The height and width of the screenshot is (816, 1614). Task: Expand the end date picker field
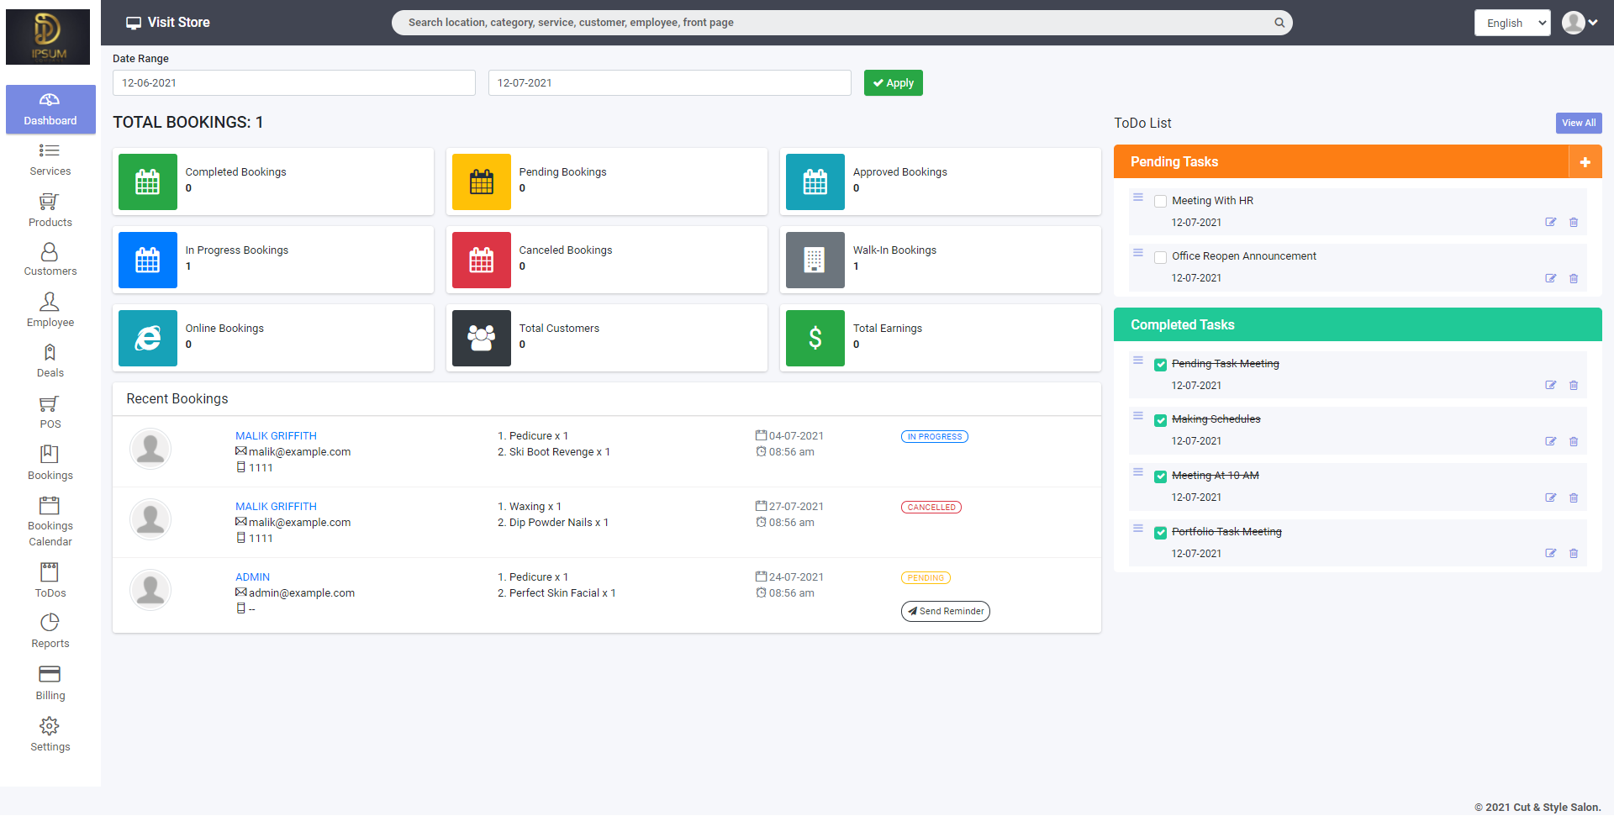[668, 82]
